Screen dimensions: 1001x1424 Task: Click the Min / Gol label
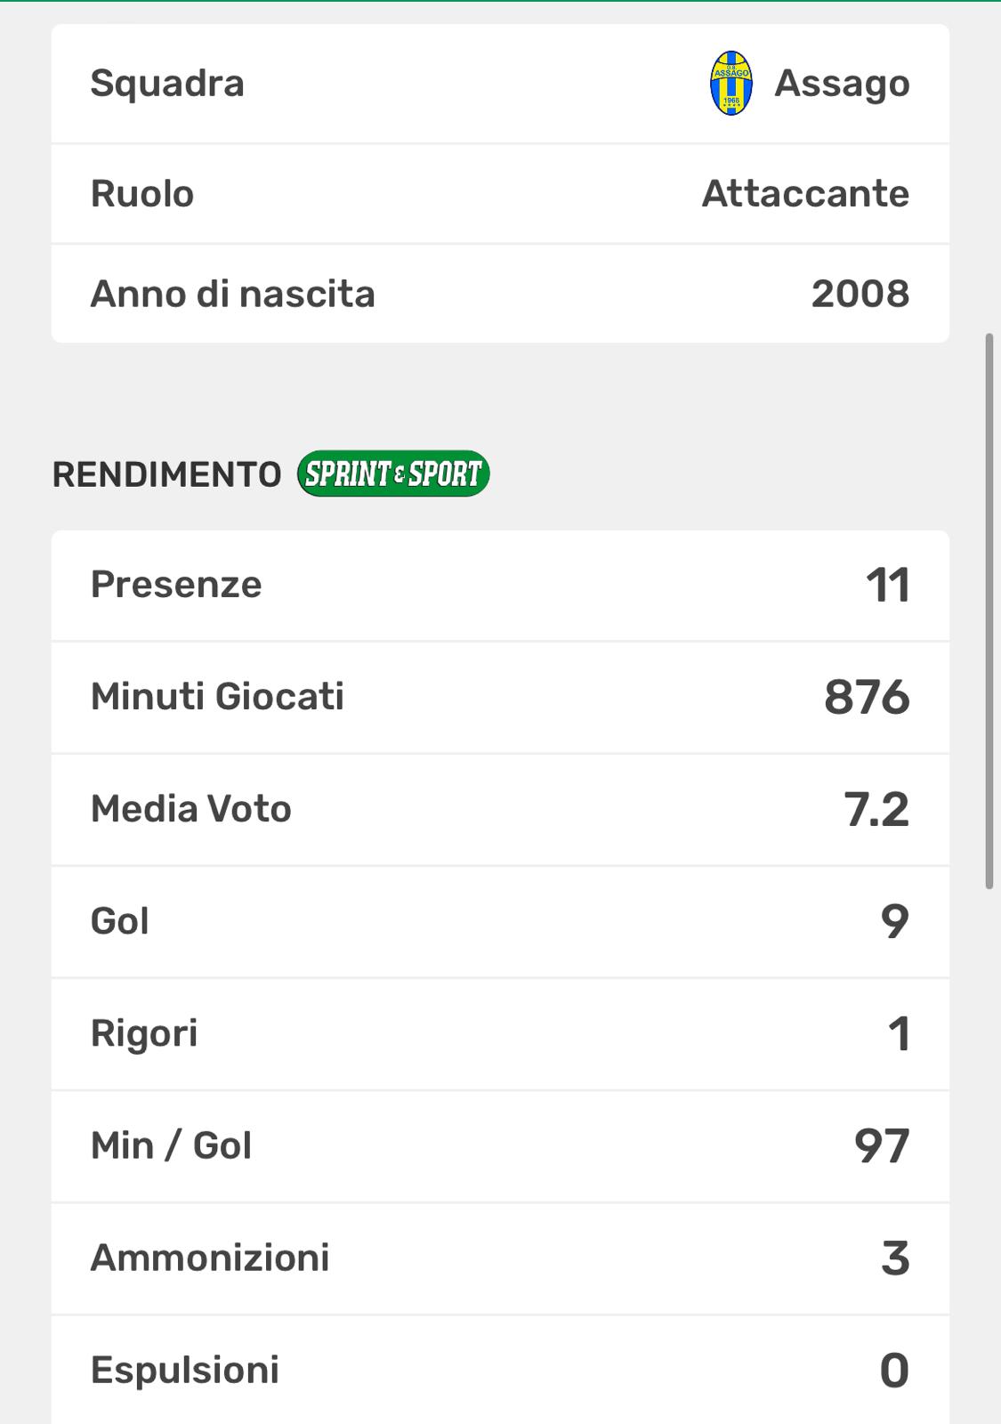click(171, 1145)
